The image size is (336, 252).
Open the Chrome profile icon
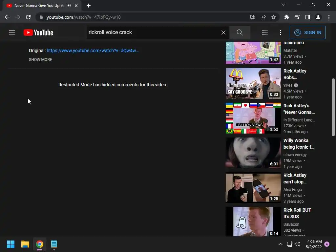pyautogui.click(x=318, y=17)
